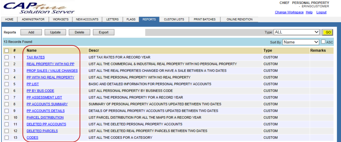Open the PP LIST report link
341x142 pixels.
click(33, 84)
